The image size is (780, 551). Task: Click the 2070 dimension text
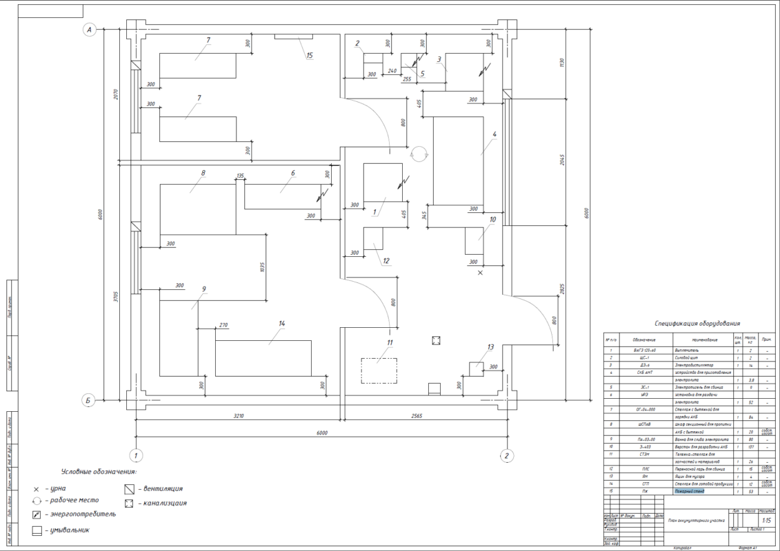(115, 95)
